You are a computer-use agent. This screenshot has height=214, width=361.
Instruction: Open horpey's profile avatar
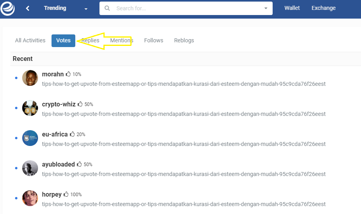[x=30, y=198]
